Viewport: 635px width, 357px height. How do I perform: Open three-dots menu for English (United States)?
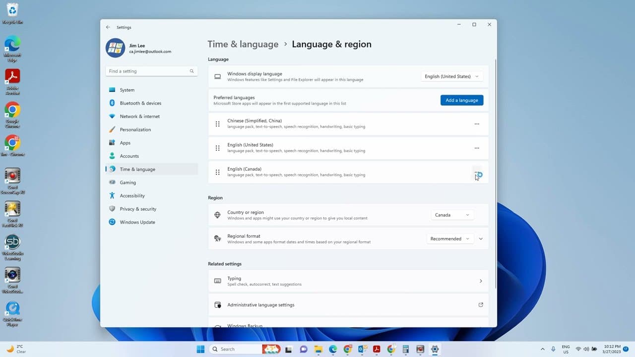coord(477,148)
